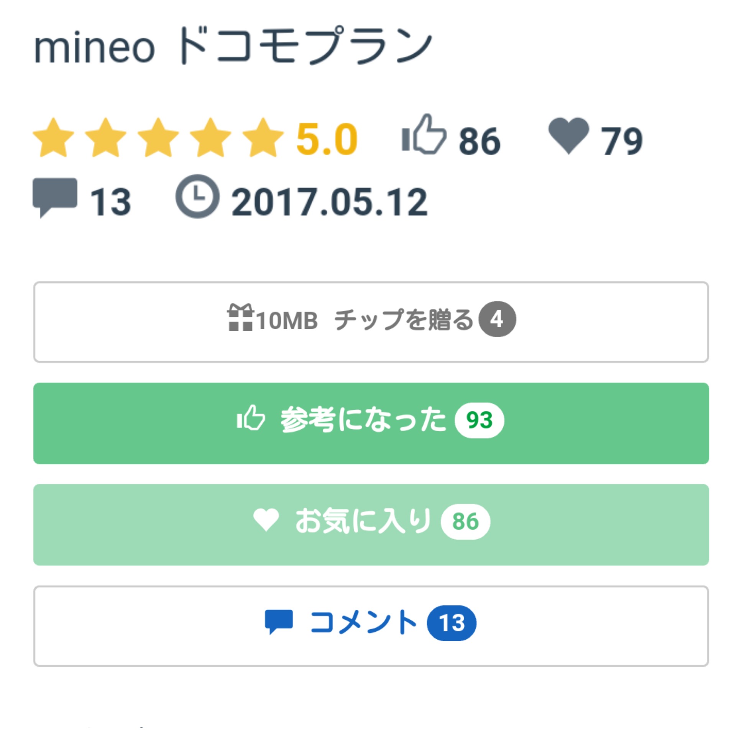Click the gray badge showing 4
The image size is (742, 742).
point(497,319)
